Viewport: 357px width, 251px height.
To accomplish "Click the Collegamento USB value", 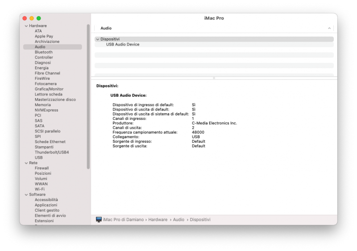I will click(x=196, y=137).
